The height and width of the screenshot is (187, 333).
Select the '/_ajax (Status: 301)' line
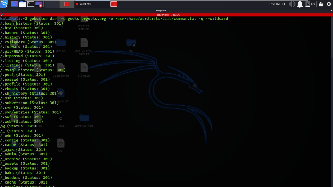click(23, 149)
